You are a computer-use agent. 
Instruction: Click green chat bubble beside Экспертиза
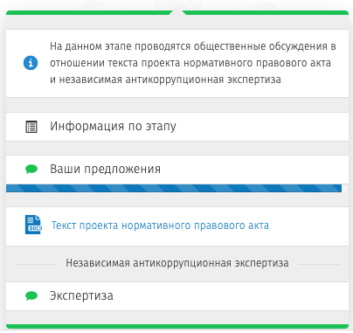[x=31, y=296]
